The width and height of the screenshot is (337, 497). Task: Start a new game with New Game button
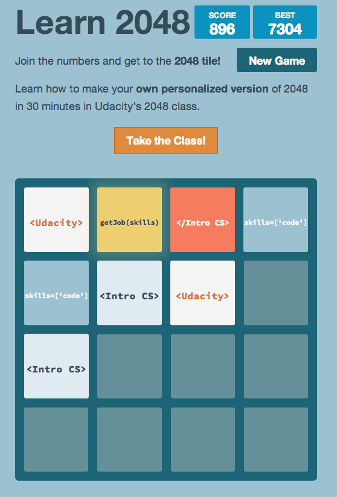[277, 60]
